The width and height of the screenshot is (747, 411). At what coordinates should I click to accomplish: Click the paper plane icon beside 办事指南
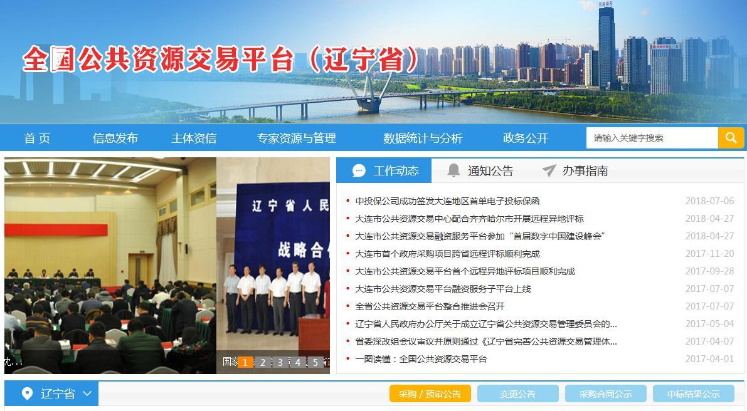(x=548, y=170)
